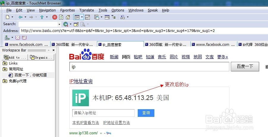Stop loading with the red X icon
268x137 pixels.
(x=55, y=17)
